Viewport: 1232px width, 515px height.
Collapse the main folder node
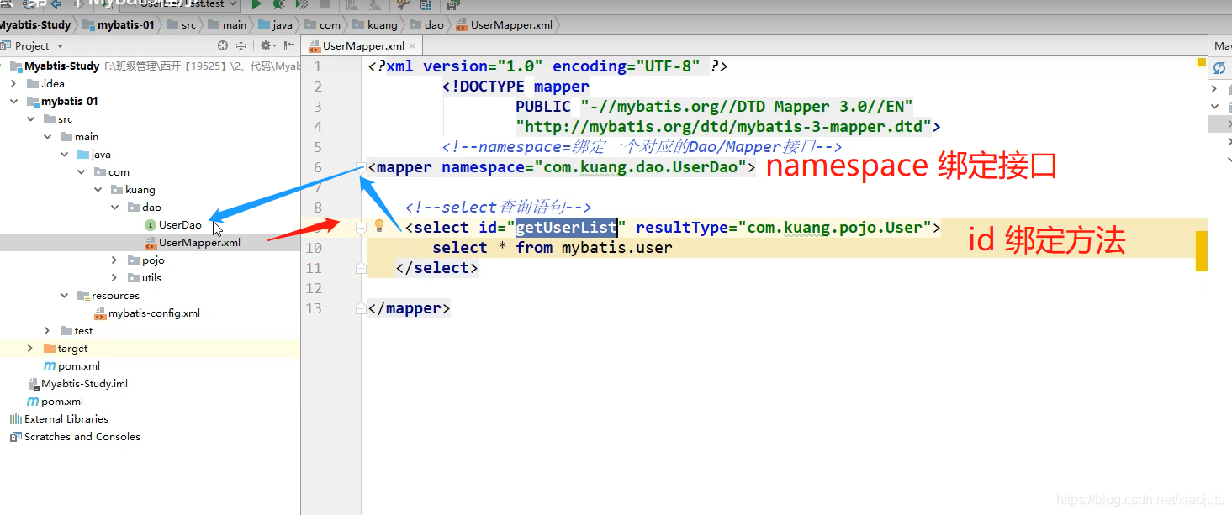point(48,136)
